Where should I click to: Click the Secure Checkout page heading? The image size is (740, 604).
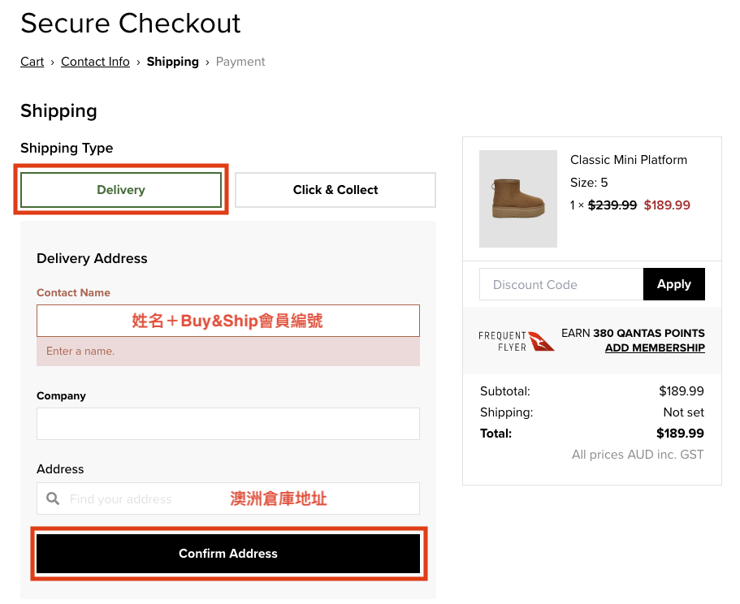(x=130, y=24)
